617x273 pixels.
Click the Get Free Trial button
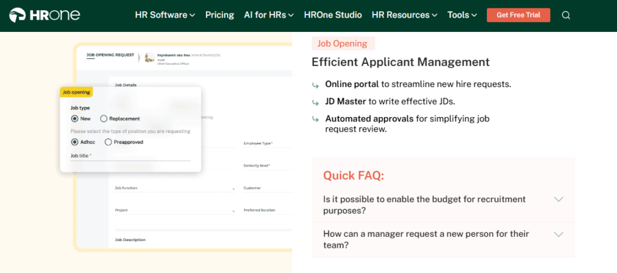pyautogui.click(x=518, y=15)
